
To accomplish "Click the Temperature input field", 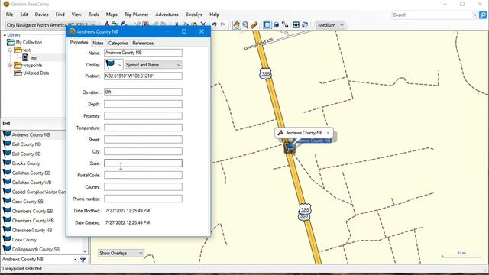I will pyautogui.click(x=143, y=128).
